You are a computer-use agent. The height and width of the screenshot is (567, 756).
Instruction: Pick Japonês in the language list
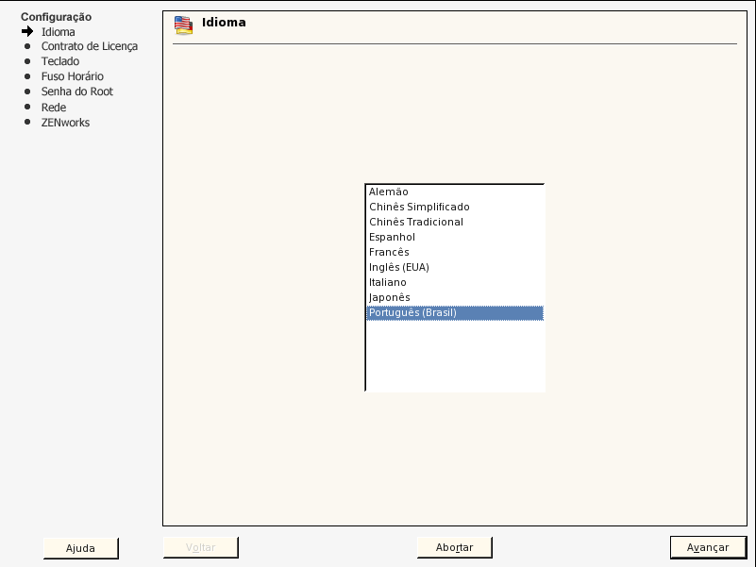click(x=455, y=297)
